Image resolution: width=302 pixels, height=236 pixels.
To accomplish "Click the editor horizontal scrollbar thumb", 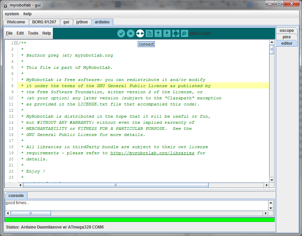I will click(116, 185).
